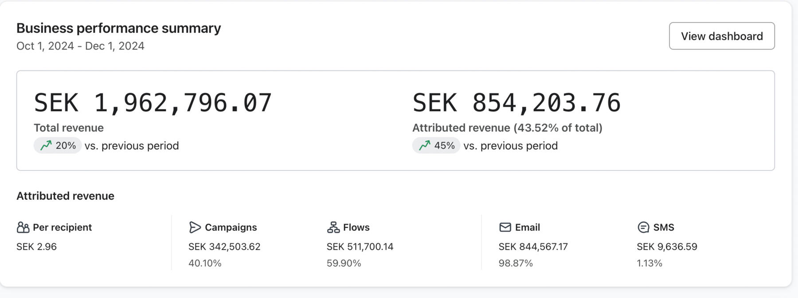Screen dimensions: 798x298
Task: Click the Flows hierarchy icon
Action: pyautogui.click(x=333, y=228)
